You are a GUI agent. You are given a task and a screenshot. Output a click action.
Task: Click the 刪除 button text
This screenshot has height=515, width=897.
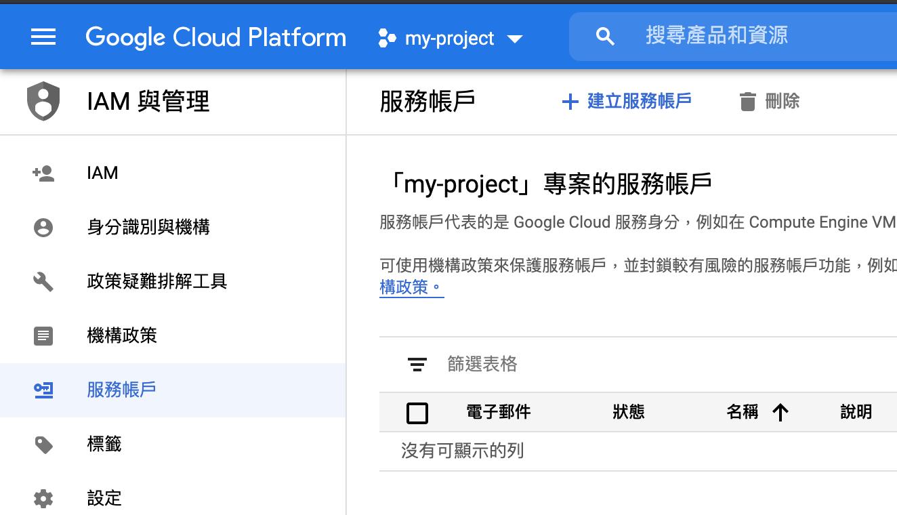(x=783, y=101)
